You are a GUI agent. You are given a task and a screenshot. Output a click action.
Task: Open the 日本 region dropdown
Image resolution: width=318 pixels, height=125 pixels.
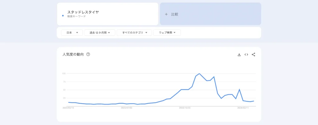(72, 32)
